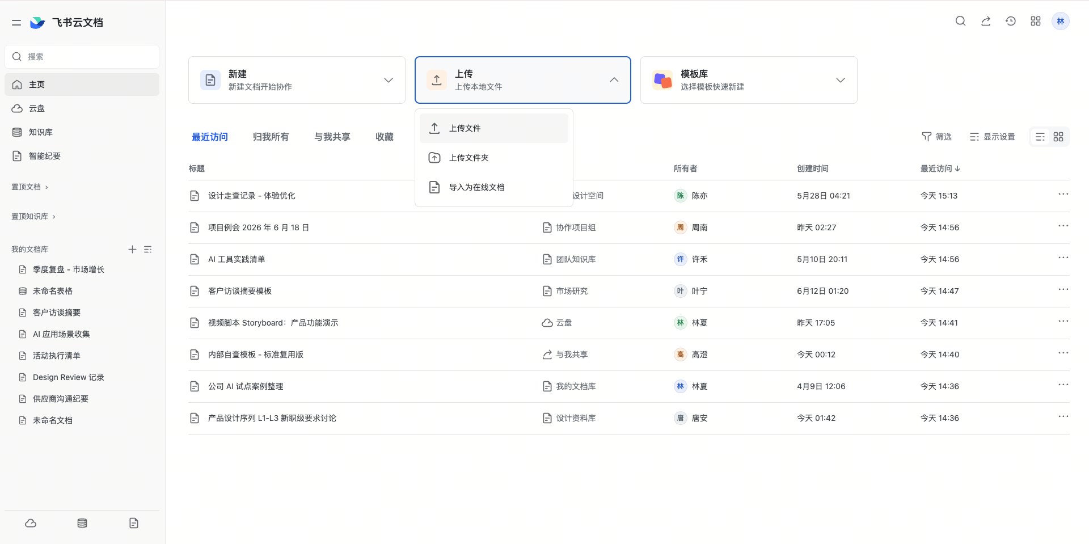Viewport: 1089px width, 544px height.
Task: Add new item with plus in 我的文档库
Action: tap(132, 249)
